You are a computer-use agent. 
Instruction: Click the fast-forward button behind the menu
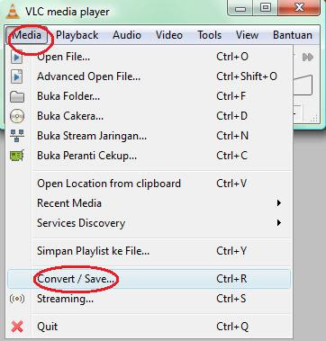pyautogui.click(x=308, y=57)
